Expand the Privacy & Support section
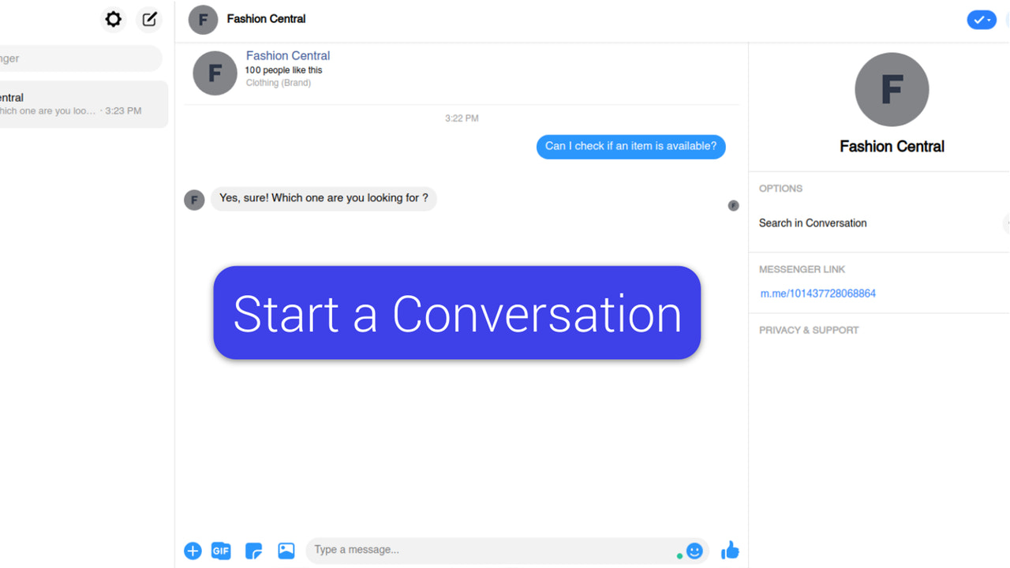 808,330
